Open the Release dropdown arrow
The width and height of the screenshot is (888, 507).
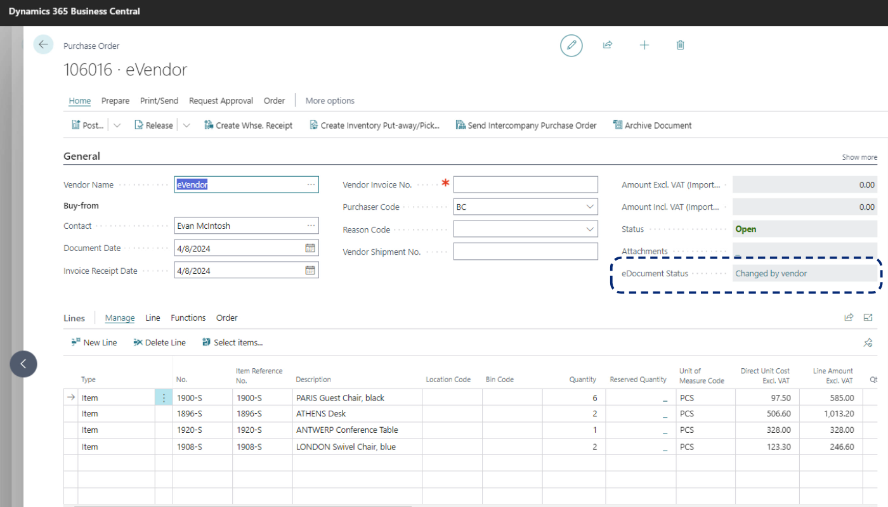point(186,125)
